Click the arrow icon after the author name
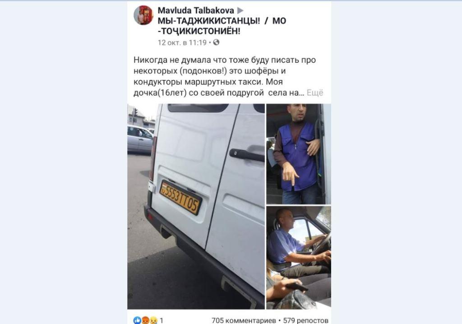This screenshot has width=462, height=324. coord(240,11)
